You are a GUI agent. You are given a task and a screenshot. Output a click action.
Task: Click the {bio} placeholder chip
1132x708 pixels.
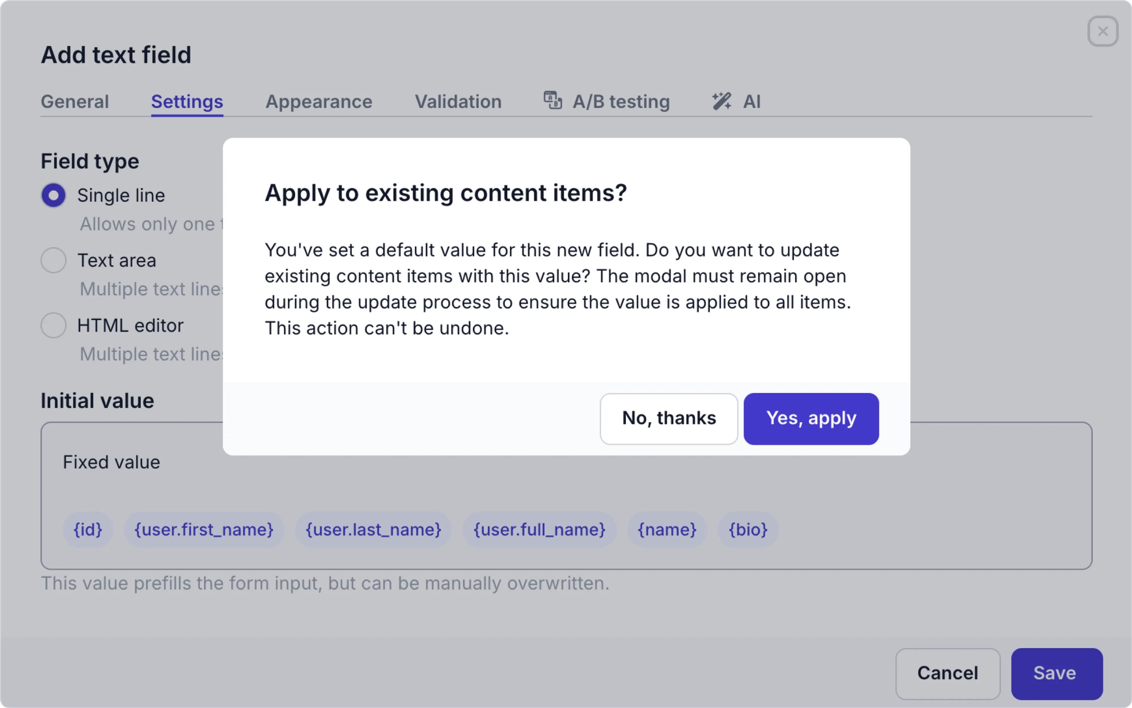[748, 529]
